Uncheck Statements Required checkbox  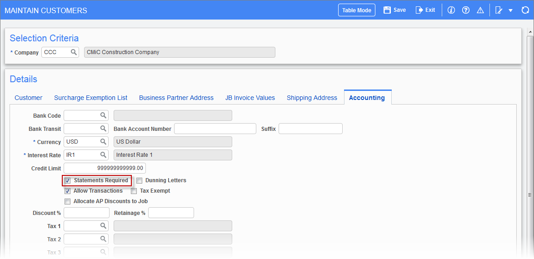pos(67,180)
